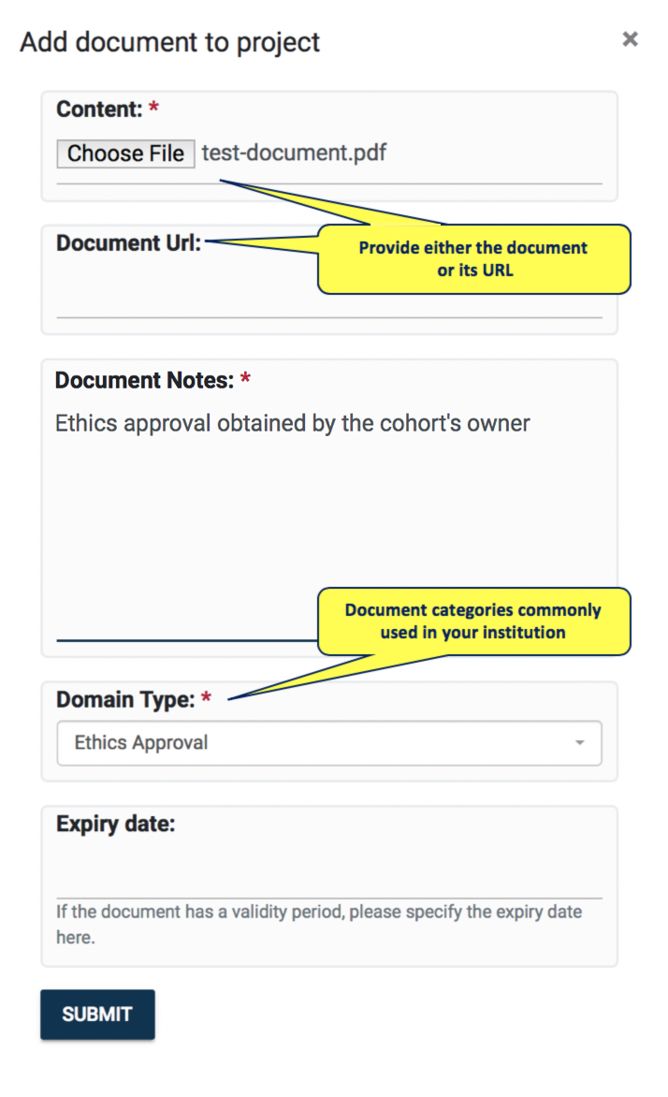The width and height of the screenshot is (668, 1097).
Task: Click the Content field label
Action: pos(99,110)
